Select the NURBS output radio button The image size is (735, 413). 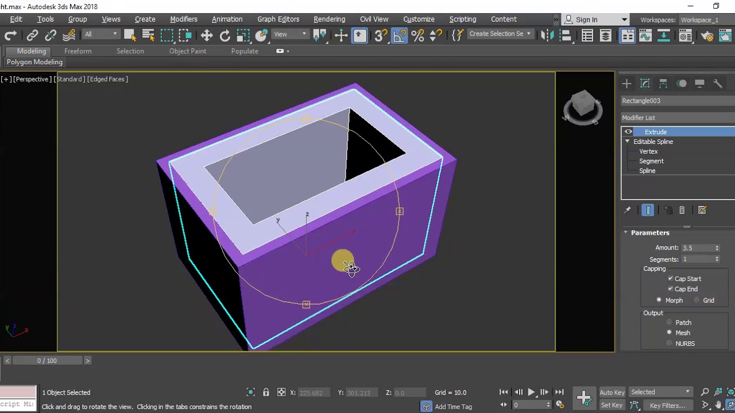coord(669,344)
